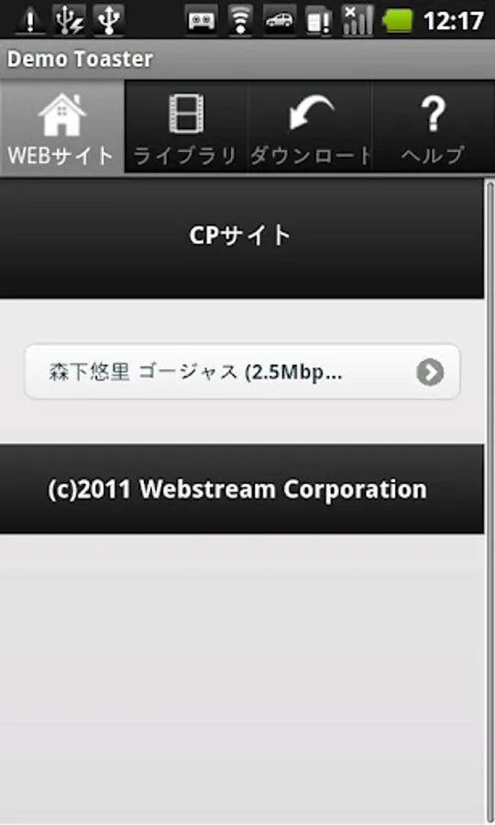
Task: Tap the green battery indicator
Action: pos(400,22)
